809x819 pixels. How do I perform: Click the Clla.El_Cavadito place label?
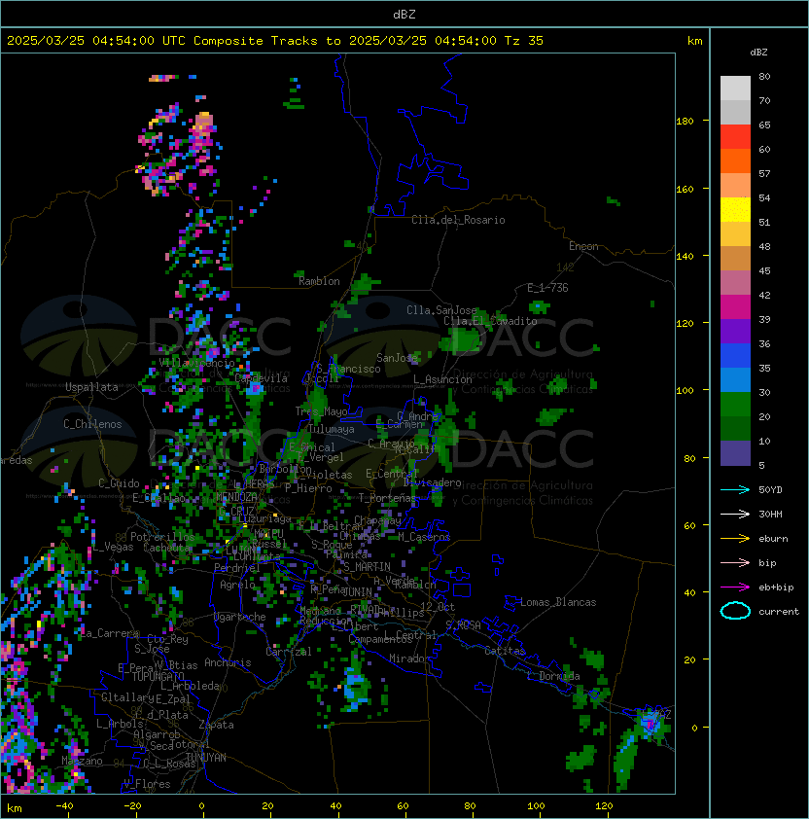click(x=490, y=321)
